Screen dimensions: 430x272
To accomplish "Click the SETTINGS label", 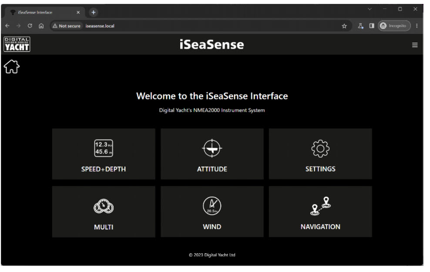I will click(320, 169).
